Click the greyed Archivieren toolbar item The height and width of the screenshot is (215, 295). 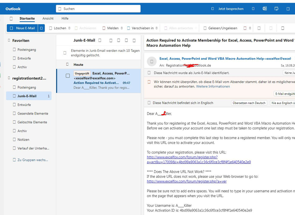[86, 28]
